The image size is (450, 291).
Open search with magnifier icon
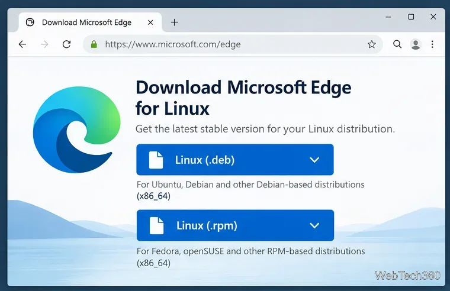pos(397,44)
